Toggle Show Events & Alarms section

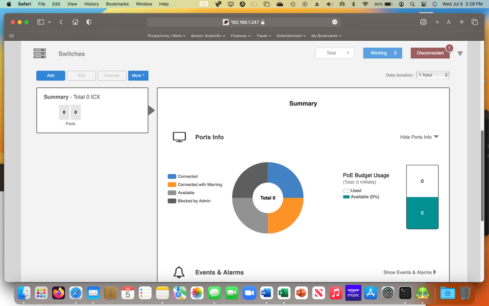pos(410,272)
